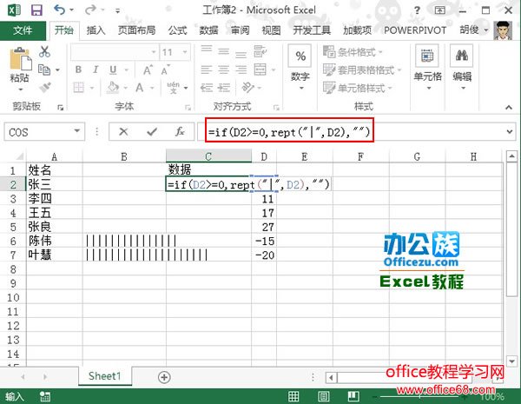
Task: Click the decrease font size icon
Action: [x=165, y=70]
